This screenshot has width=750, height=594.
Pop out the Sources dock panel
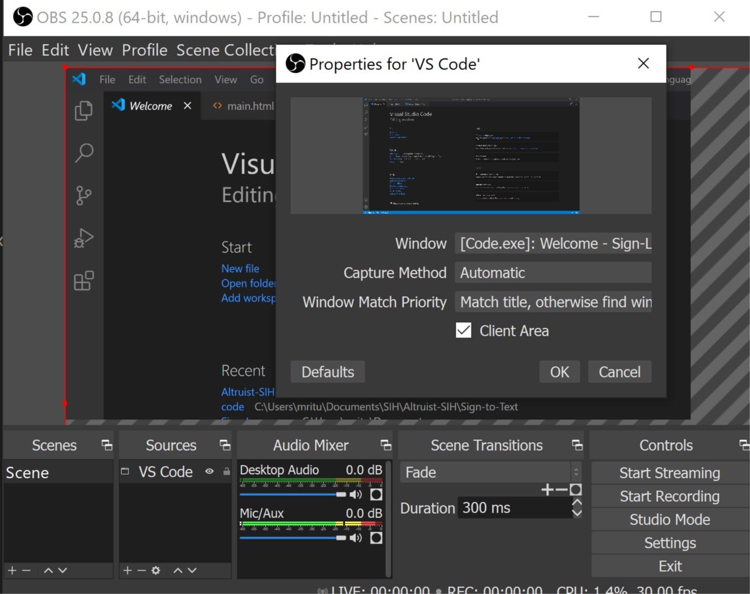pyautogui.click(x=225, y=445)
